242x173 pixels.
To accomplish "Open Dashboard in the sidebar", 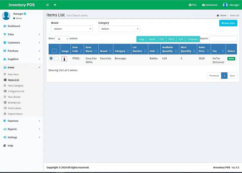I will click(x=14, y=26).
